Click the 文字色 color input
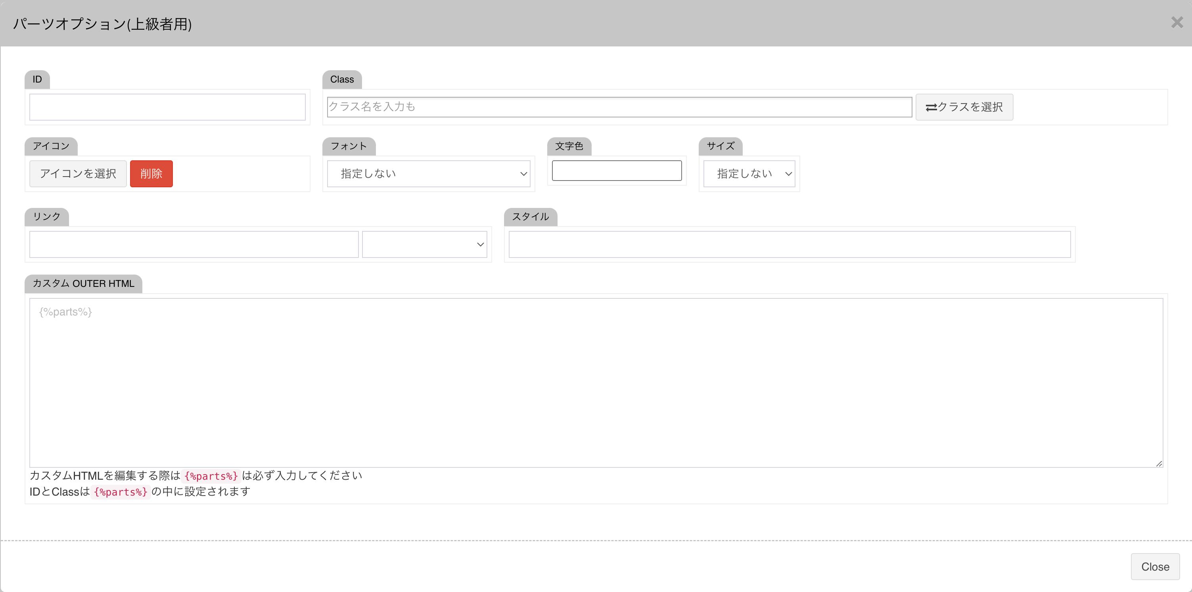Screen dimensions: 1192x592 point(617,170)
